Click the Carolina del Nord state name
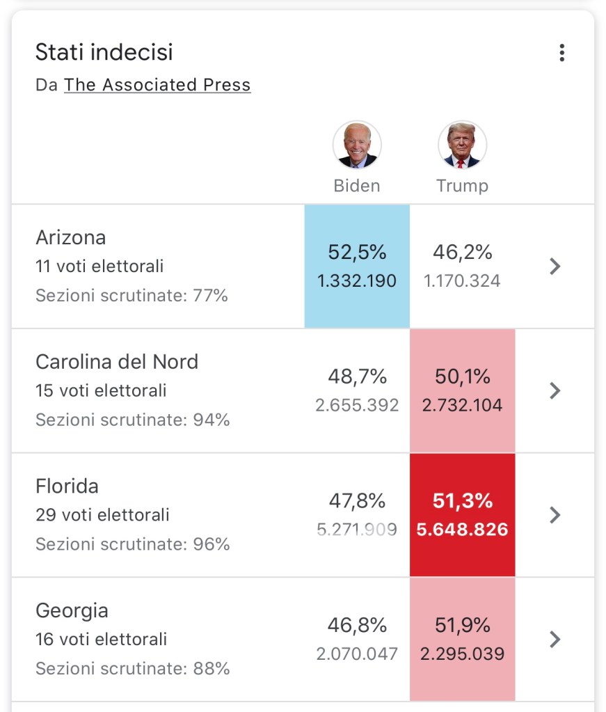The width and height of the screenshot is (606, 712). coord(117,362)
